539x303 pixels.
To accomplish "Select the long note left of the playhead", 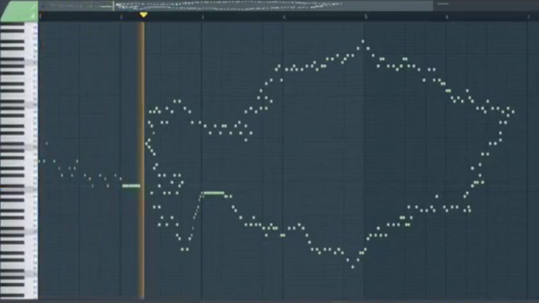I will click(x=131, y=185).
